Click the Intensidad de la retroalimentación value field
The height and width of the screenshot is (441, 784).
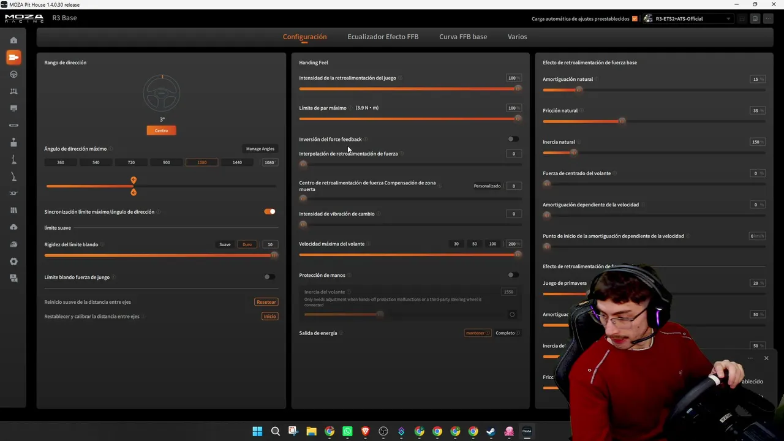tap(514, 78)
